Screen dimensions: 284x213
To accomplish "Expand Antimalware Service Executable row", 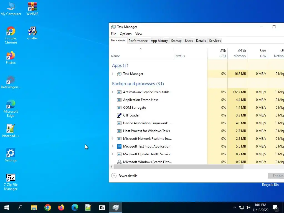I will coord(113,92).
